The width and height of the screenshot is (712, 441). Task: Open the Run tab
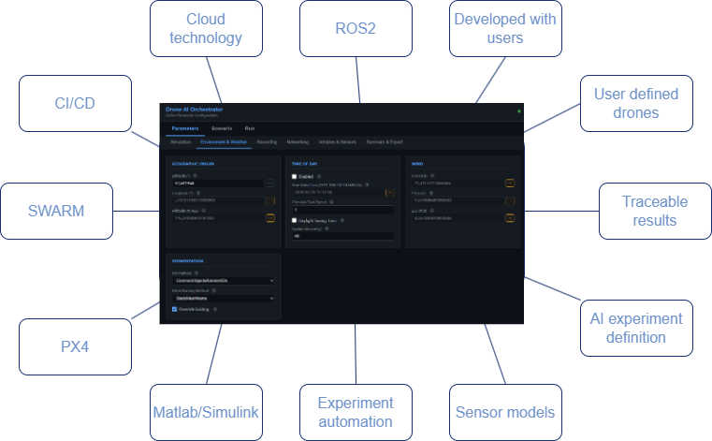[x=250, y=127]
